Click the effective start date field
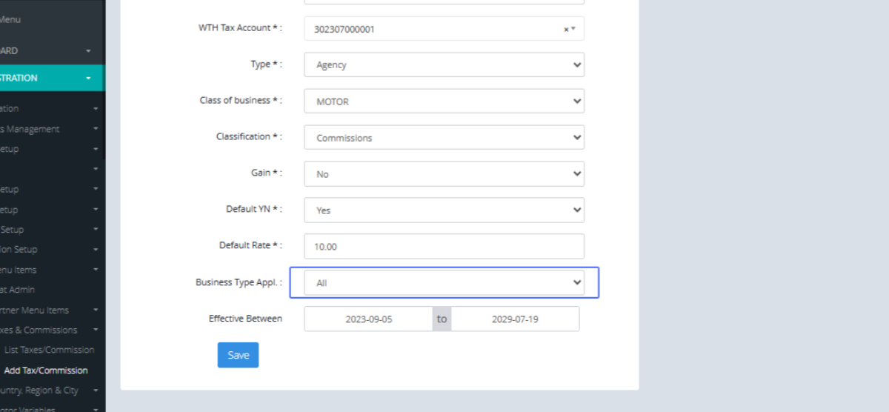Viewport: 889px width, 412px height. 368,319
